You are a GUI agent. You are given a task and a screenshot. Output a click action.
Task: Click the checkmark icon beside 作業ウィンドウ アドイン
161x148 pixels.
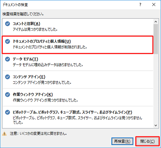(x=7, y=95)
